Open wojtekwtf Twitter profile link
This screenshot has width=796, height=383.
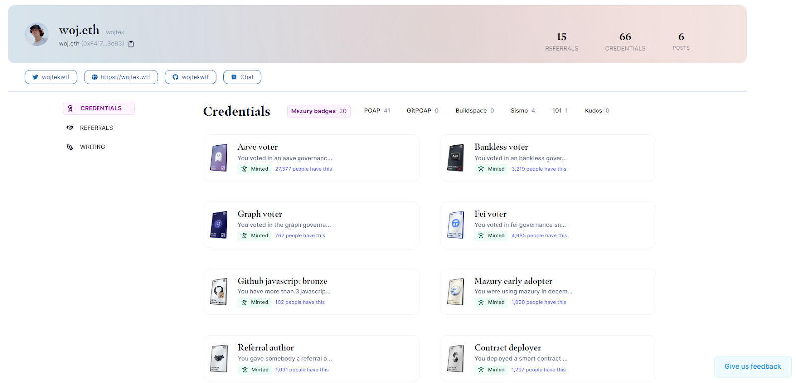(x=51, y=77)
